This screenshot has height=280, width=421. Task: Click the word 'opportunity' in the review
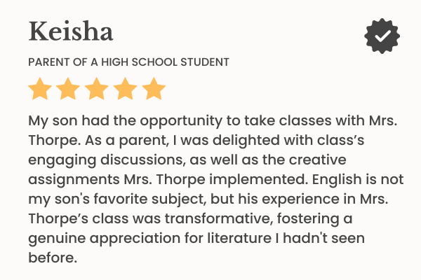point(181,121)
